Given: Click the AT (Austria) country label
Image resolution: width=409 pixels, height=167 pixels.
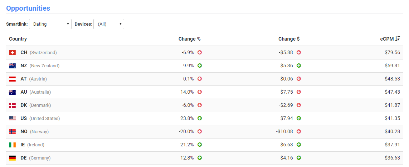Looking at the screenshot, I should (x=34, y=79).
